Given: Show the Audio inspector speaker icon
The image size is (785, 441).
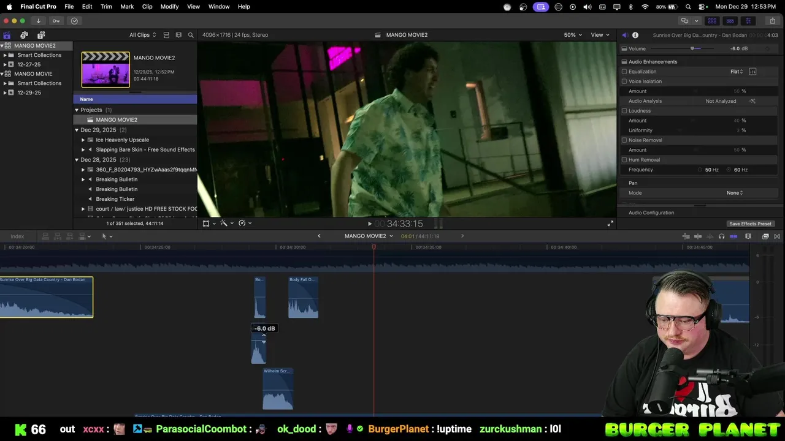Looking at the screenshot, I should click(625, 35).
